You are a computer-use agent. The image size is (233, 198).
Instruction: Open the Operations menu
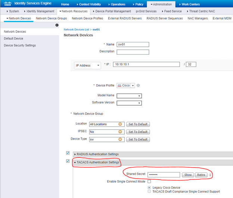117,4
